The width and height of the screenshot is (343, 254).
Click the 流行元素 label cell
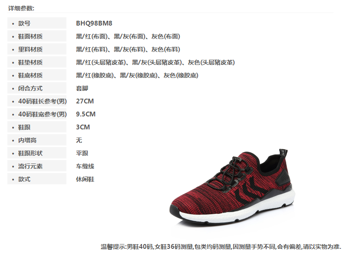coord(37,166)
